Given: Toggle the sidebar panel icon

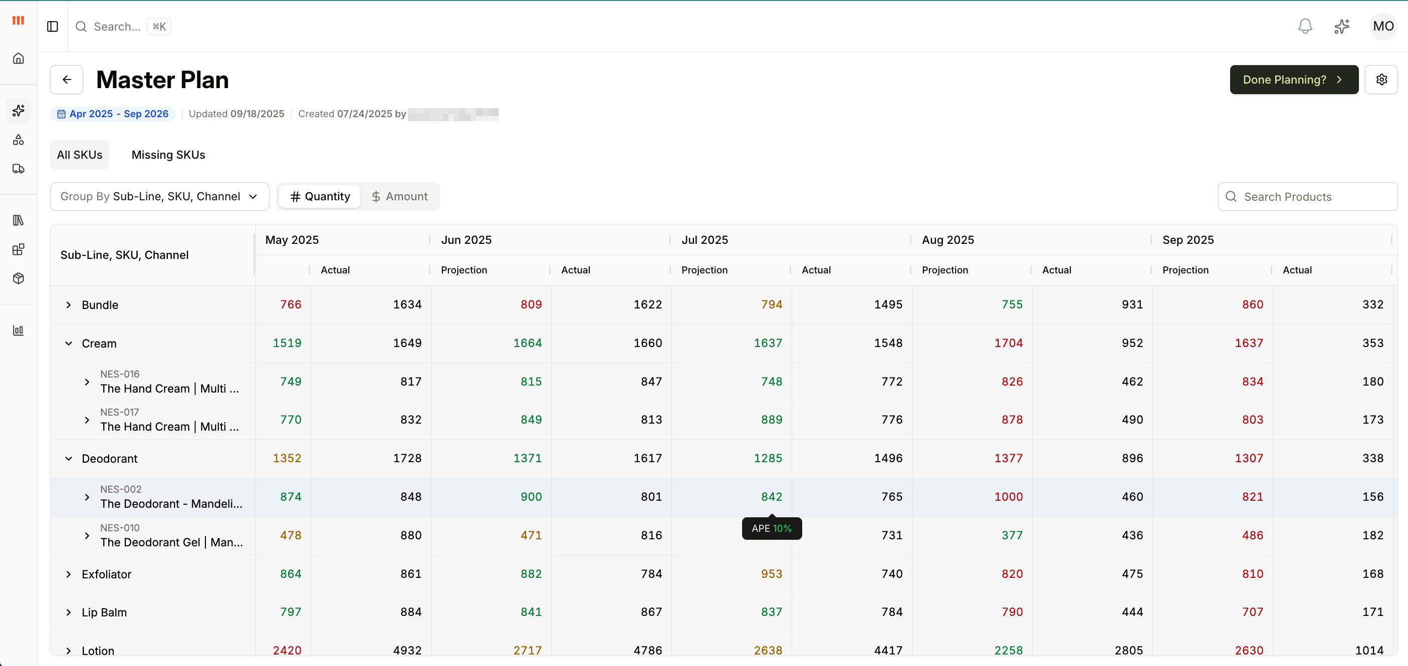Looking at the screenshot, I should click(x=53, y=26).
